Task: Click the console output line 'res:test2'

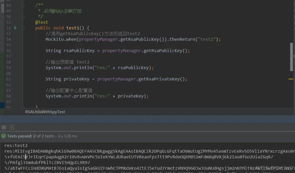Action: pos(16,146)
